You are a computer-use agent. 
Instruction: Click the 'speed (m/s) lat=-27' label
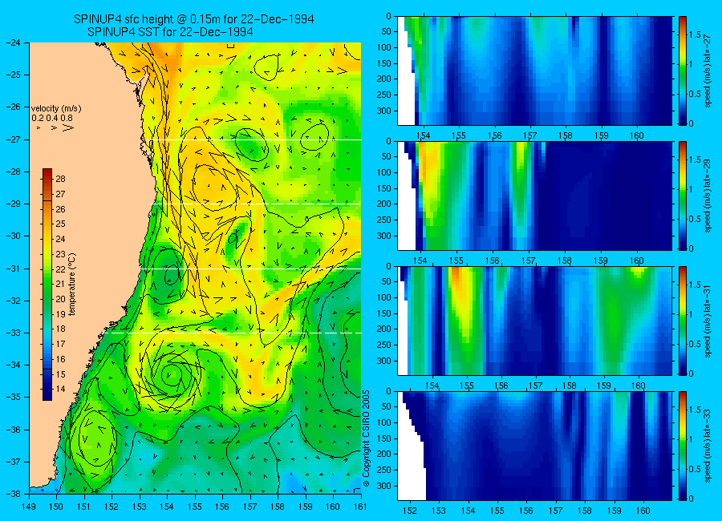708,71
